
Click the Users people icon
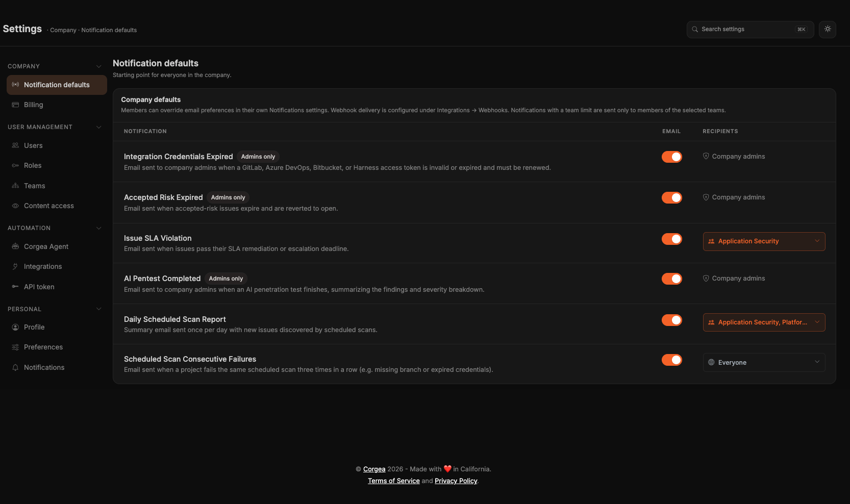click(x=15, y=145)
